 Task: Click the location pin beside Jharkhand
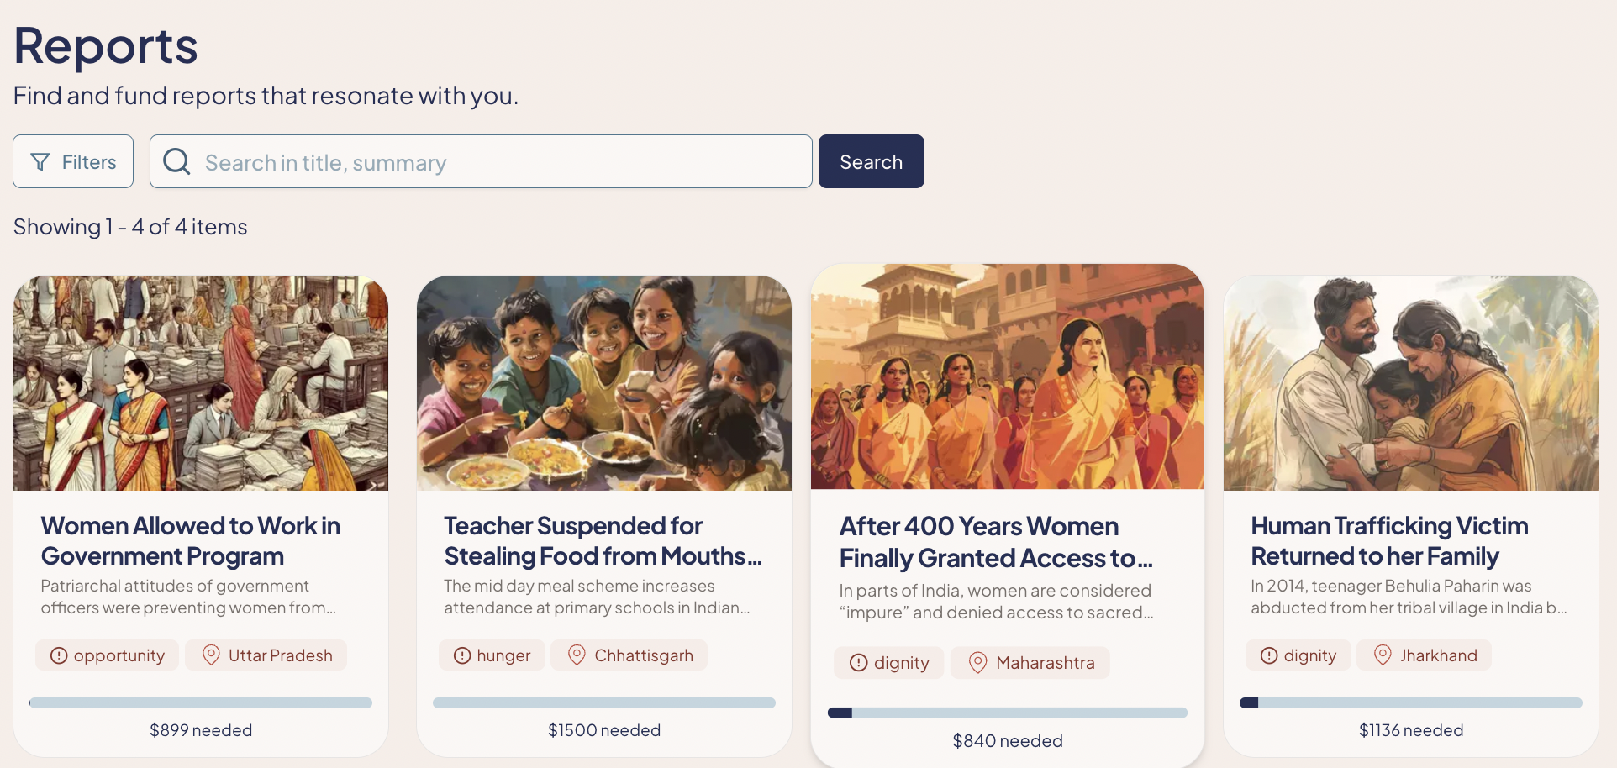pos(1383,655)
